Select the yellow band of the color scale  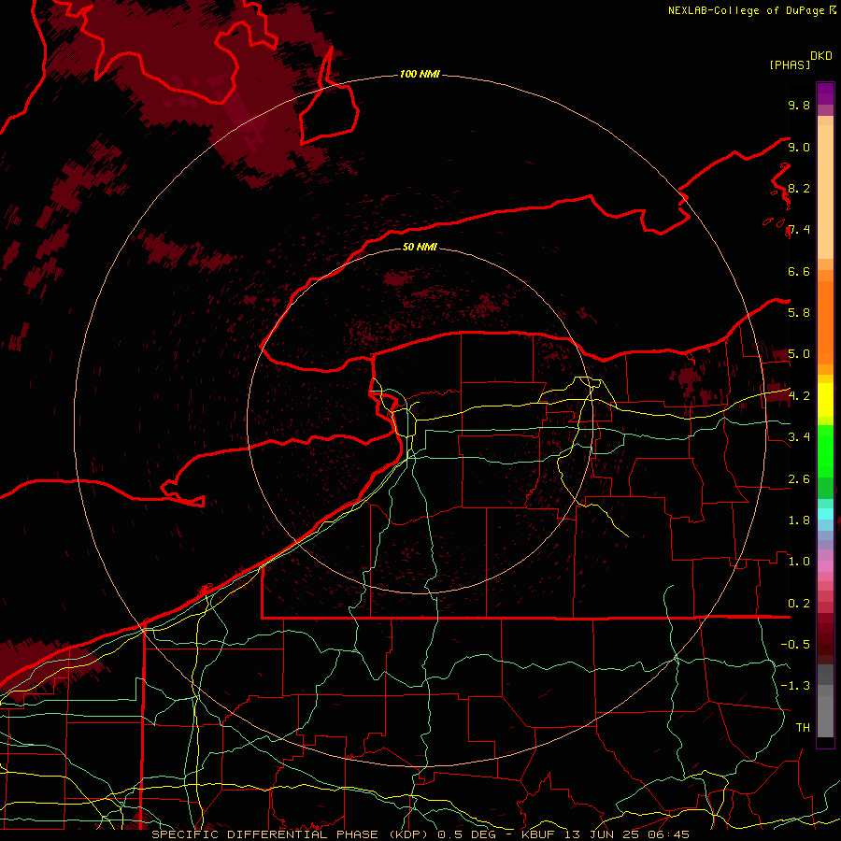click(x=825, y=400)
